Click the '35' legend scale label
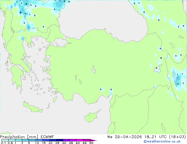This screenshot has width=187, height=144. coord(71,143)
